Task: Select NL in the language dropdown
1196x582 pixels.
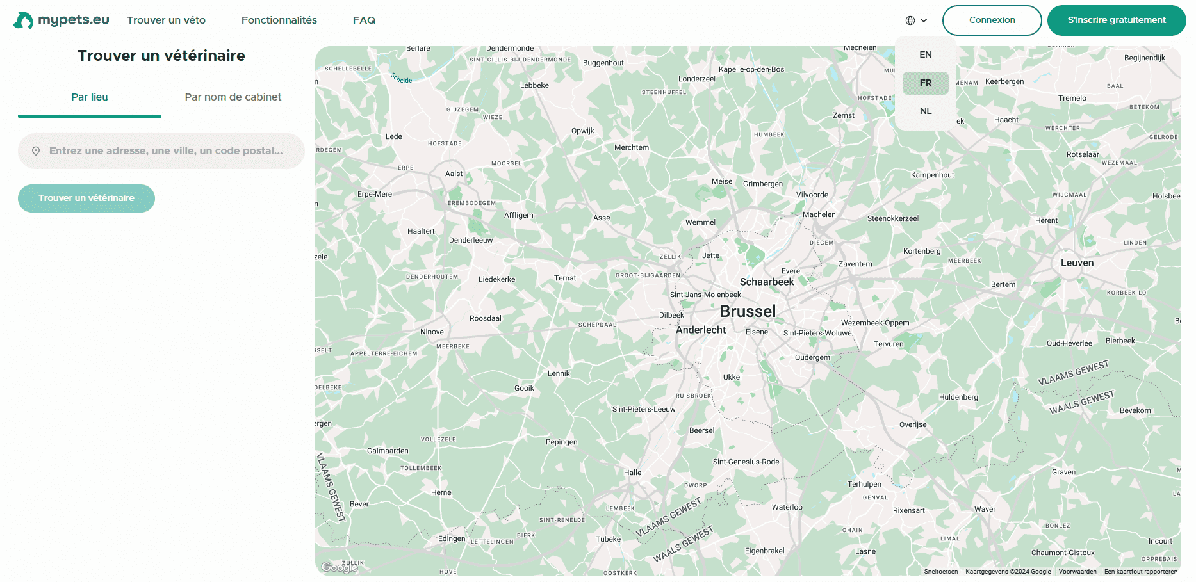Action: click(925, 111)
